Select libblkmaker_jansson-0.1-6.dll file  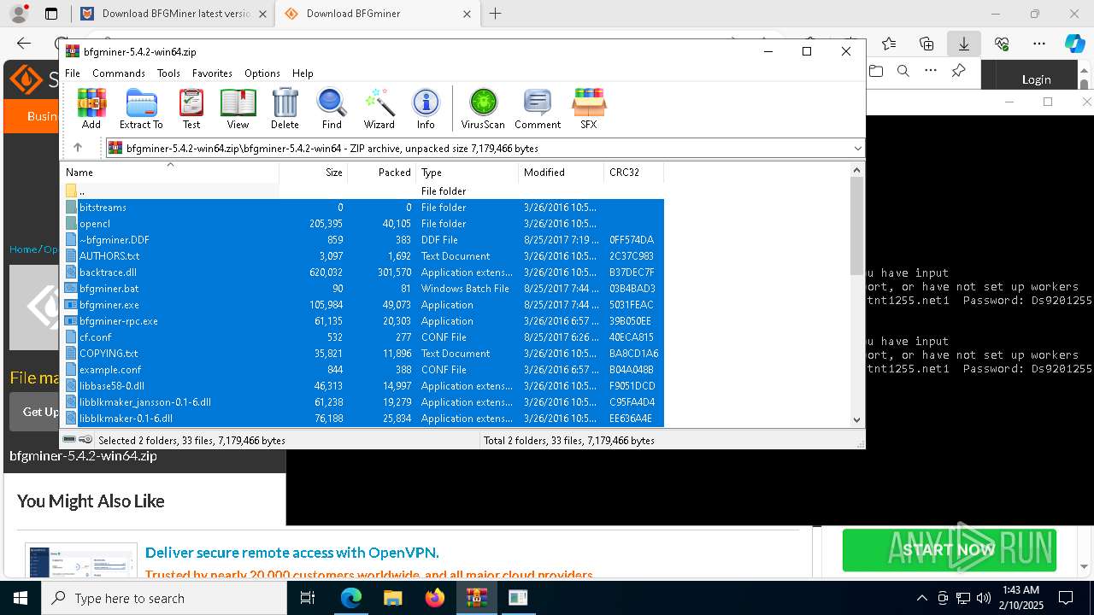click(363, 402)
